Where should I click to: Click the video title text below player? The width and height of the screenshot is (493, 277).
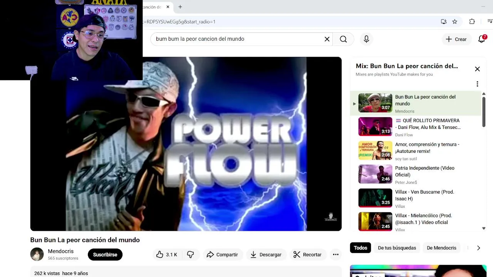tap(85, 240)
